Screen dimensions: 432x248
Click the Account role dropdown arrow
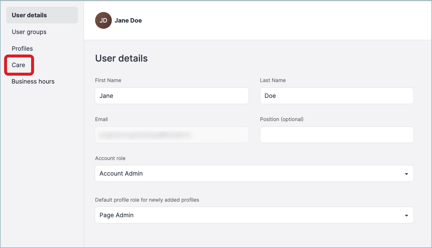[x=406, y=173]
